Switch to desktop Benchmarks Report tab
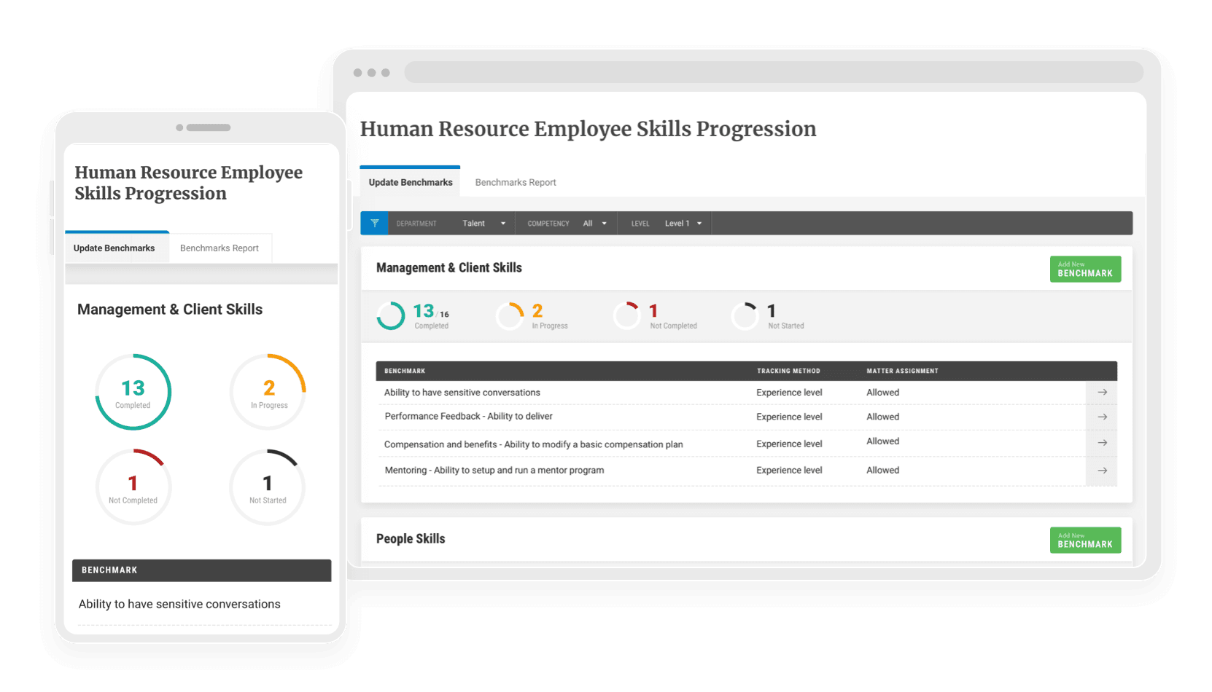 click(x=515, y=183)
